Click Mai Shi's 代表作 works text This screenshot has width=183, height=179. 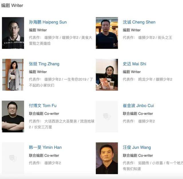pyautogui.click(x=148, y=79)
